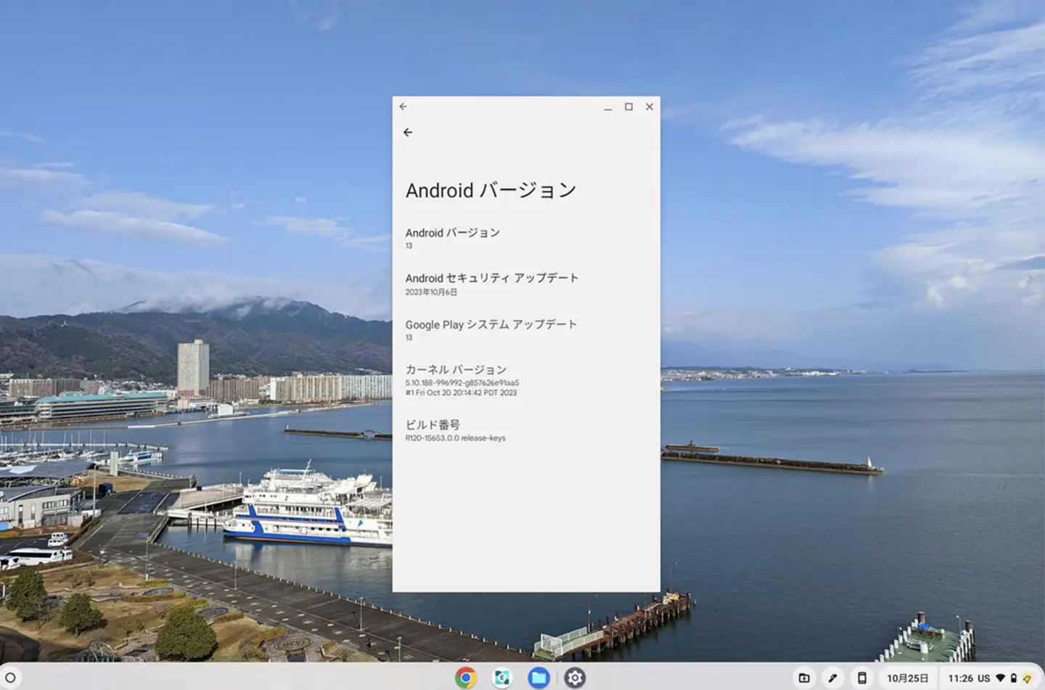Open stylus tools pen icon
Viewport: 1045px width, 690px height.
832,678
